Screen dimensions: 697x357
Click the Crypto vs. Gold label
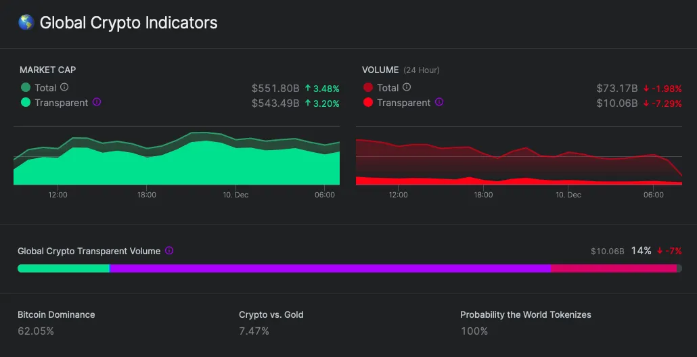(271, 314)
